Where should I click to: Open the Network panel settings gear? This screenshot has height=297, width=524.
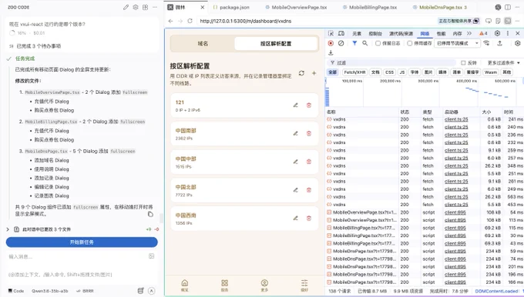point(518,43)
